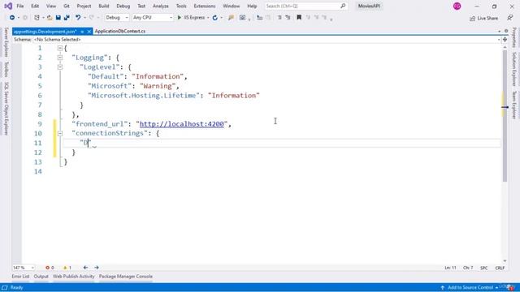Click the Live Share button
The width and height of the screenshot is (520, 292).
[x=484, y=18]
